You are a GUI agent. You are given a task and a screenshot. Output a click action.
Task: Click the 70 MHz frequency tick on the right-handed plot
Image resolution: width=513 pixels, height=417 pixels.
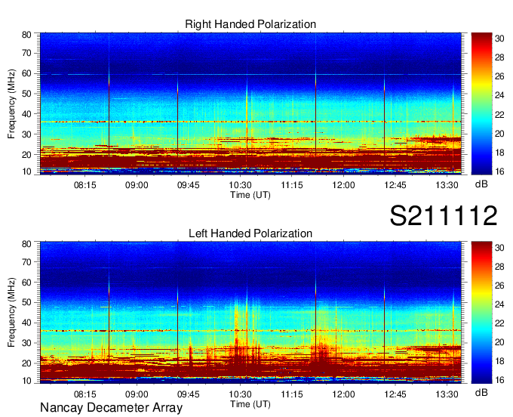coord(26,53)
